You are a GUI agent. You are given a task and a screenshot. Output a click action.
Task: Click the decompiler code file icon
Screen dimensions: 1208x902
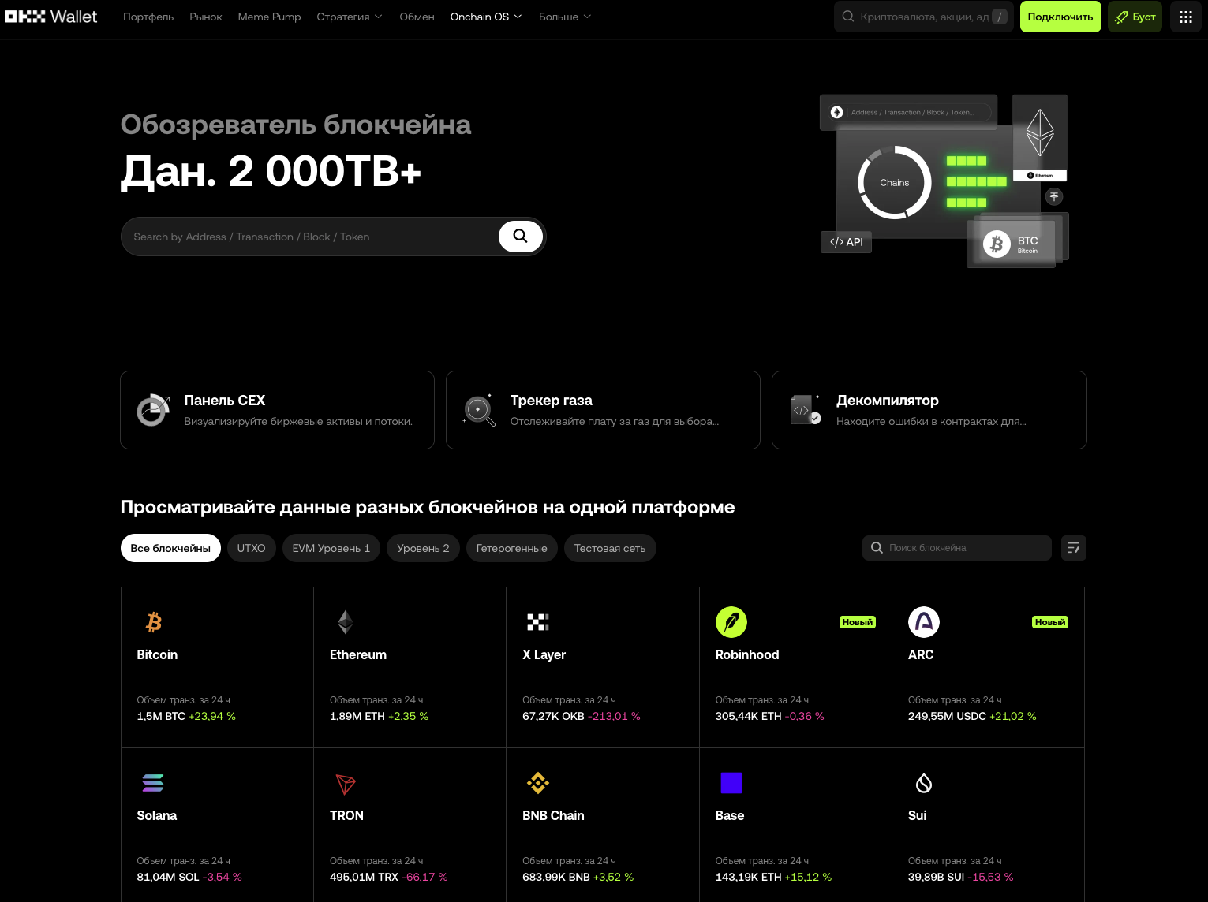[x=805, y=410]
